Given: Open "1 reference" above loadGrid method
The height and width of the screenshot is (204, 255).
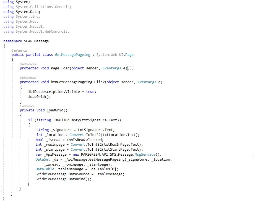Looking at the screenshot, I should pos(27,106).
